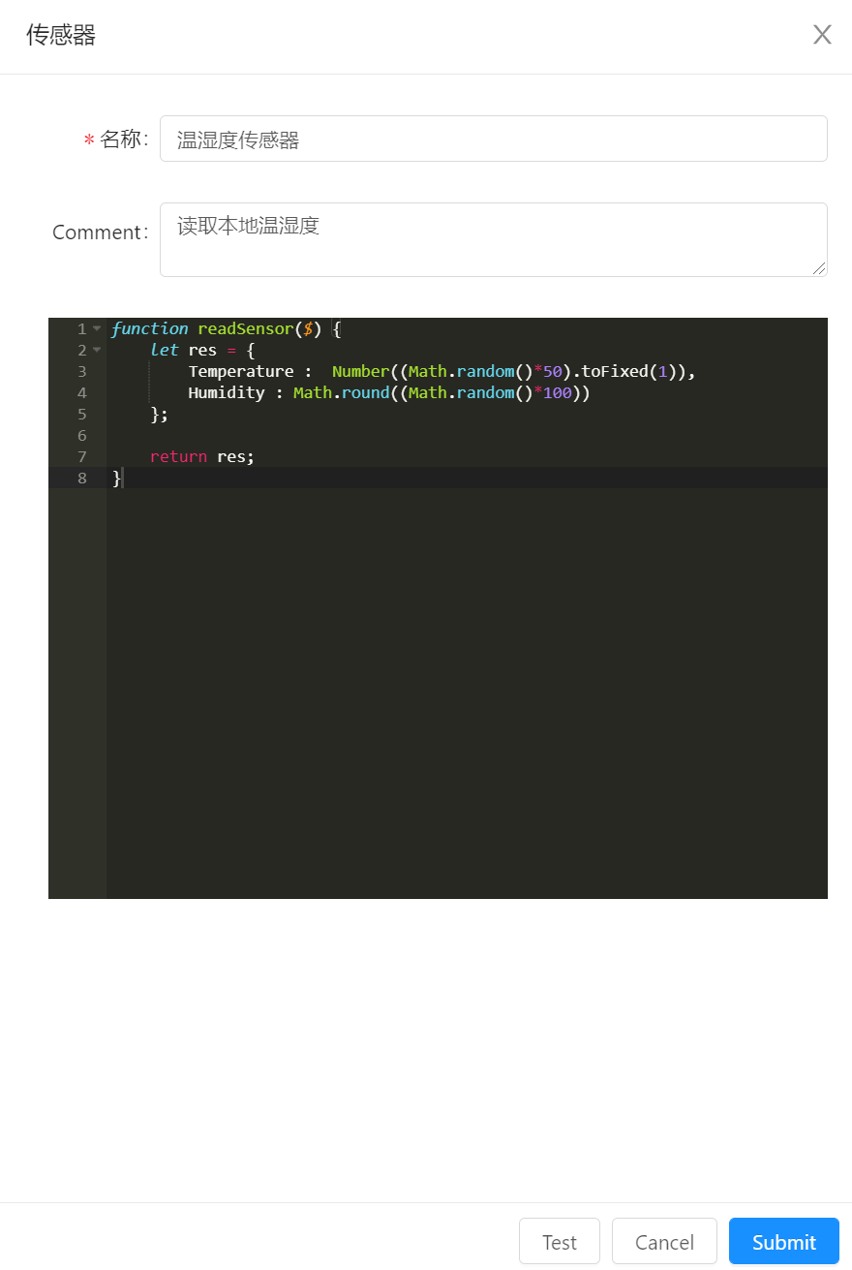
Task: Click line number 5 in the gutter
Action: pos(82,415)
